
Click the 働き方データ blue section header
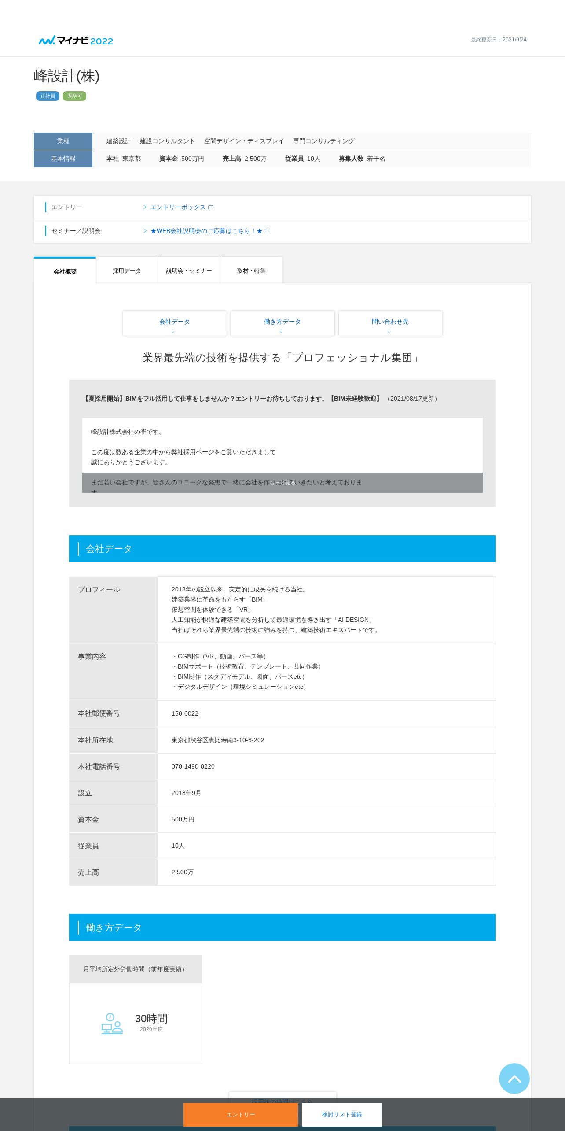point(282,928)
